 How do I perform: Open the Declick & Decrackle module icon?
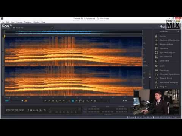[x=156, y=40]
